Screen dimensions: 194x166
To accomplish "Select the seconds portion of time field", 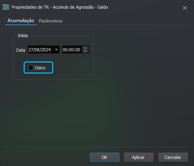I will point(78,50).
